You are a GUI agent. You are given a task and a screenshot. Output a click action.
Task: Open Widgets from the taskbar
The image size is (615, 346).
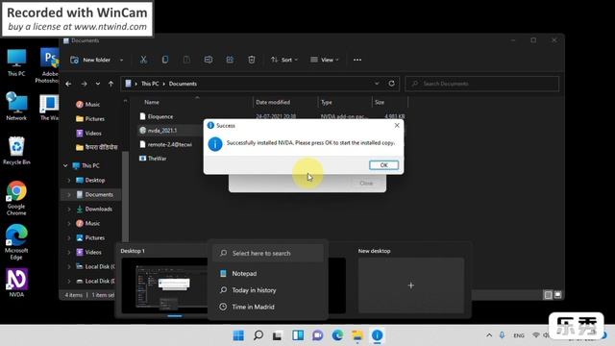point(298,335)
